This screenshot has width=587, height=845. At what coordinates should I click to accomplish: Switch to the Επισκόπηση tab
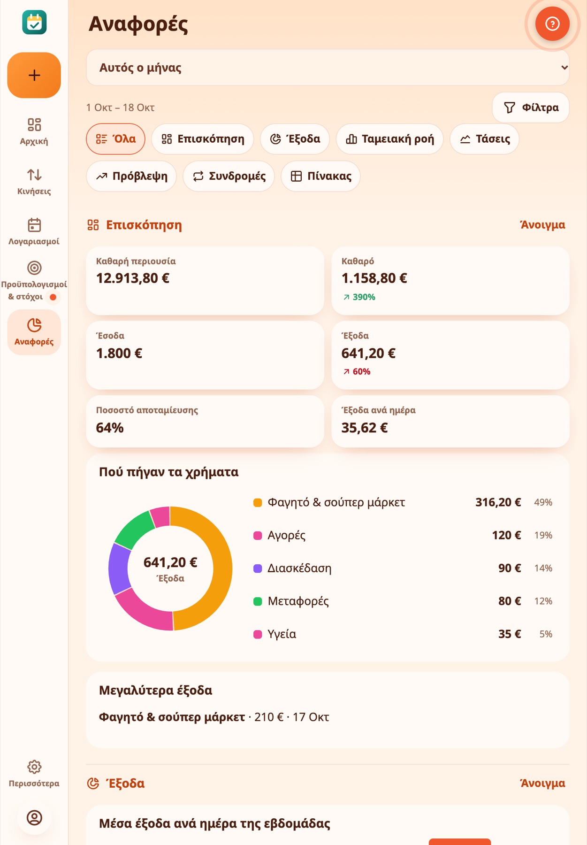pos(203,139)
